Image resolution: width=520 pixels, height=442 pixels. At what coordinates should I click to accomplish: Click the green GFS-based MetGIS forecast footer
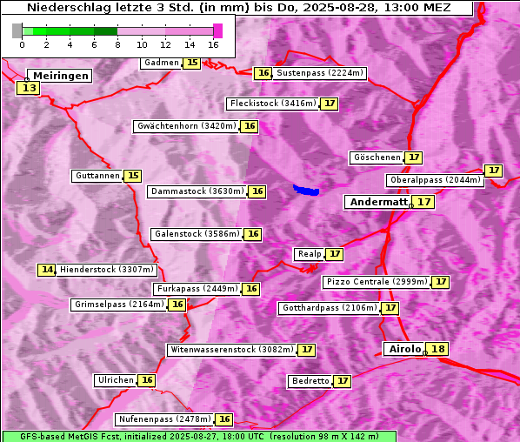tap(199, 437)
